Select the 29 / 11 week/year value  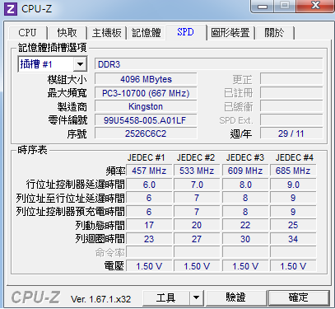[291, 133]
